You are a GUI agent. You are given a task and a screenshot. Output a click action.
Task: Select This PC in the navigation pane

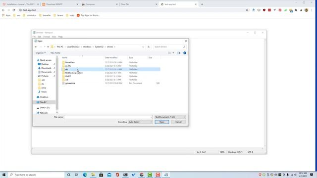point(43,102)
